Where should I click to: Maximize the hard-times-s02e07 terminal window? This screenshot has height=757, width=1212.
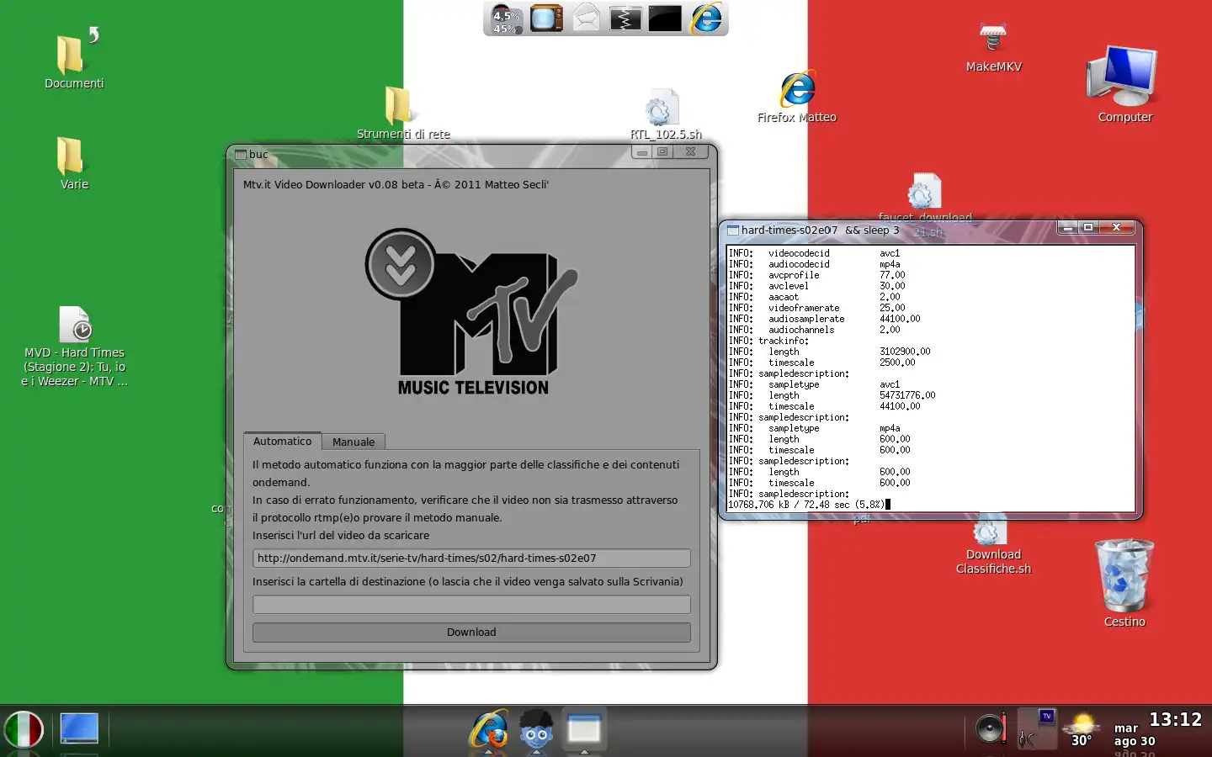click(1088, 228)
